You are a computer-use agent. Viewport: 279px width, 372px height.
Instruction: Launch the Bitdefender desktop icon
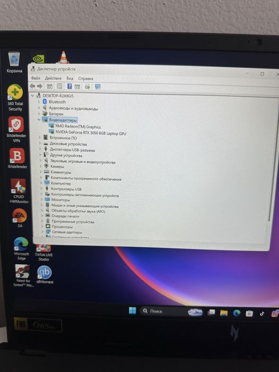click(17, 158)
